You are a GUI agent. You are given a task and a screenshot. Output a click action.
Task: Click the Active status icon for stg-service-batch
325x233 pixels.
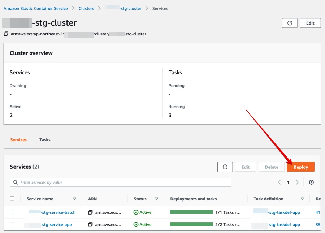coord(135,212)
